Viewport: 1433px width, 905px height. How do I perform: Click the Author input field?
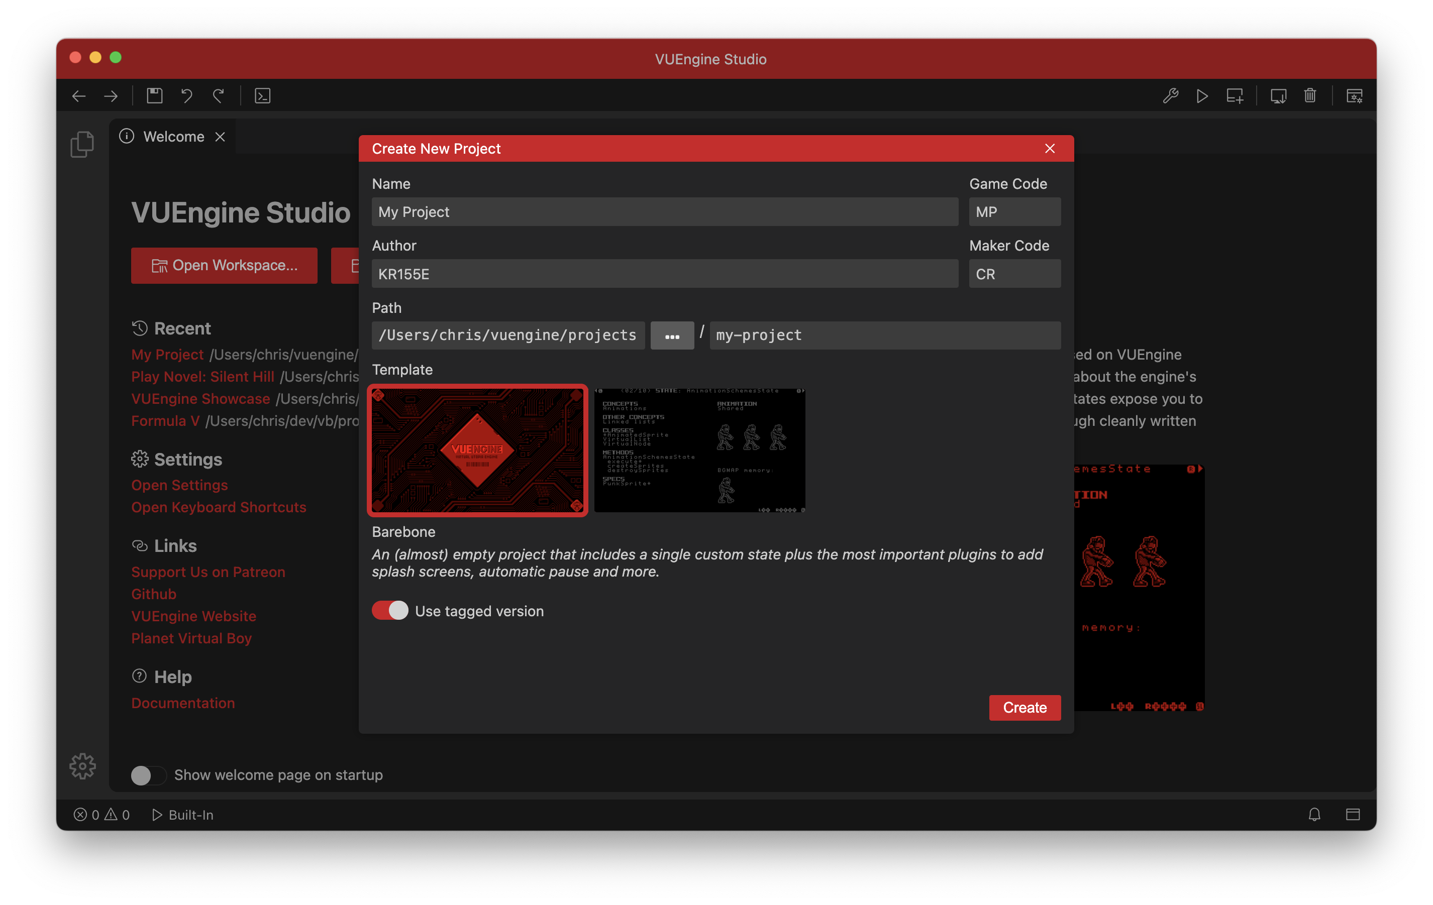click(x=665, y=274)
